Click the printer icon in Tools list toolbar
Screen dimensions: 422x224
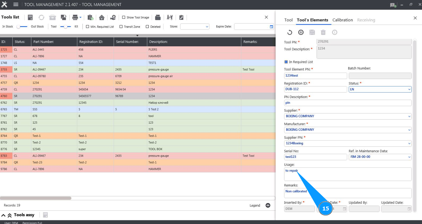pyautogui.click(x=75, y=17)
